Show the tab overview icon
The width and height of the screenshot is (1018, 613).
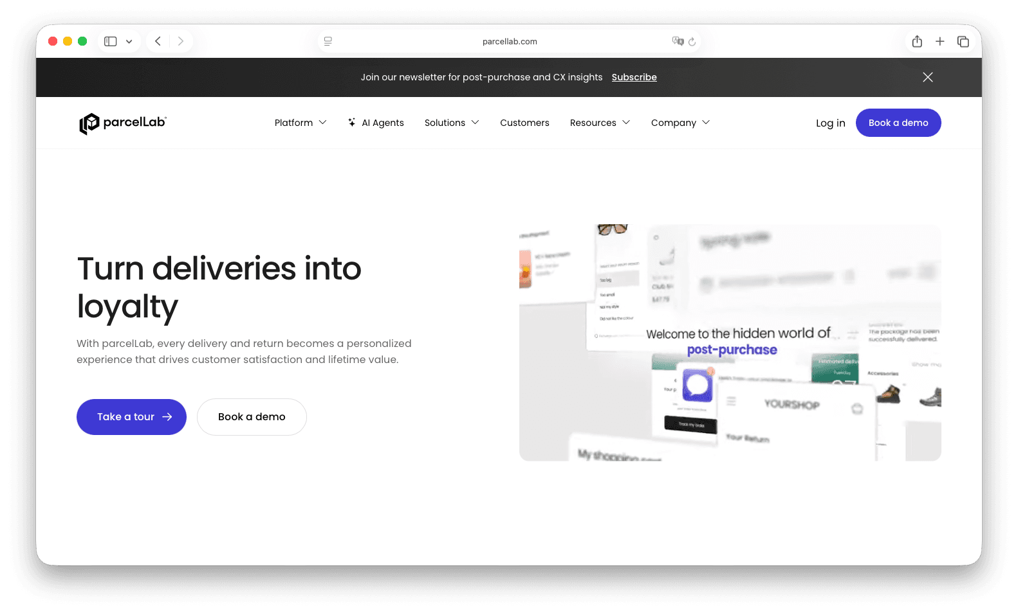coord(963,41)
